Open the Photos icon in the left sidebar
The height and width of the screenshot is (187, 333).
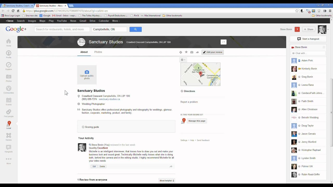[9, 78]
